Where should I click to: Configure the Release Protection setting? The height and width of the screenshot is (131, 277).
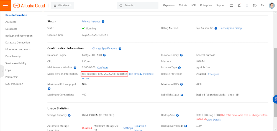coord(214,74)
